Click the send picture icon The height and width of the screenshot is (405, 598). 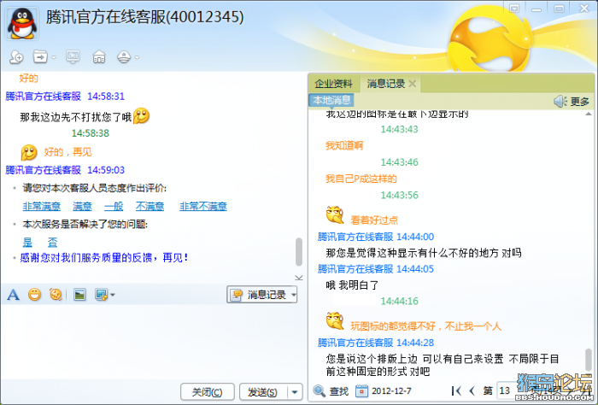(x=79, y=295)
